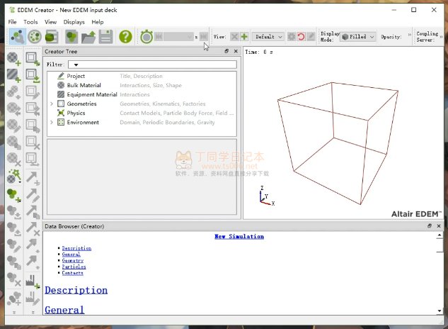Click the Open project folder icon
The width and height of the screenshot is (448, 329).
point(88,36)
